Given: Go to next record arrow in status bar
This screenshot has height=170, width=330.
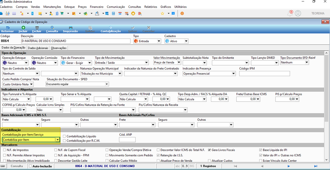Looking at the screenshot, I should click(x=289, y=166).
